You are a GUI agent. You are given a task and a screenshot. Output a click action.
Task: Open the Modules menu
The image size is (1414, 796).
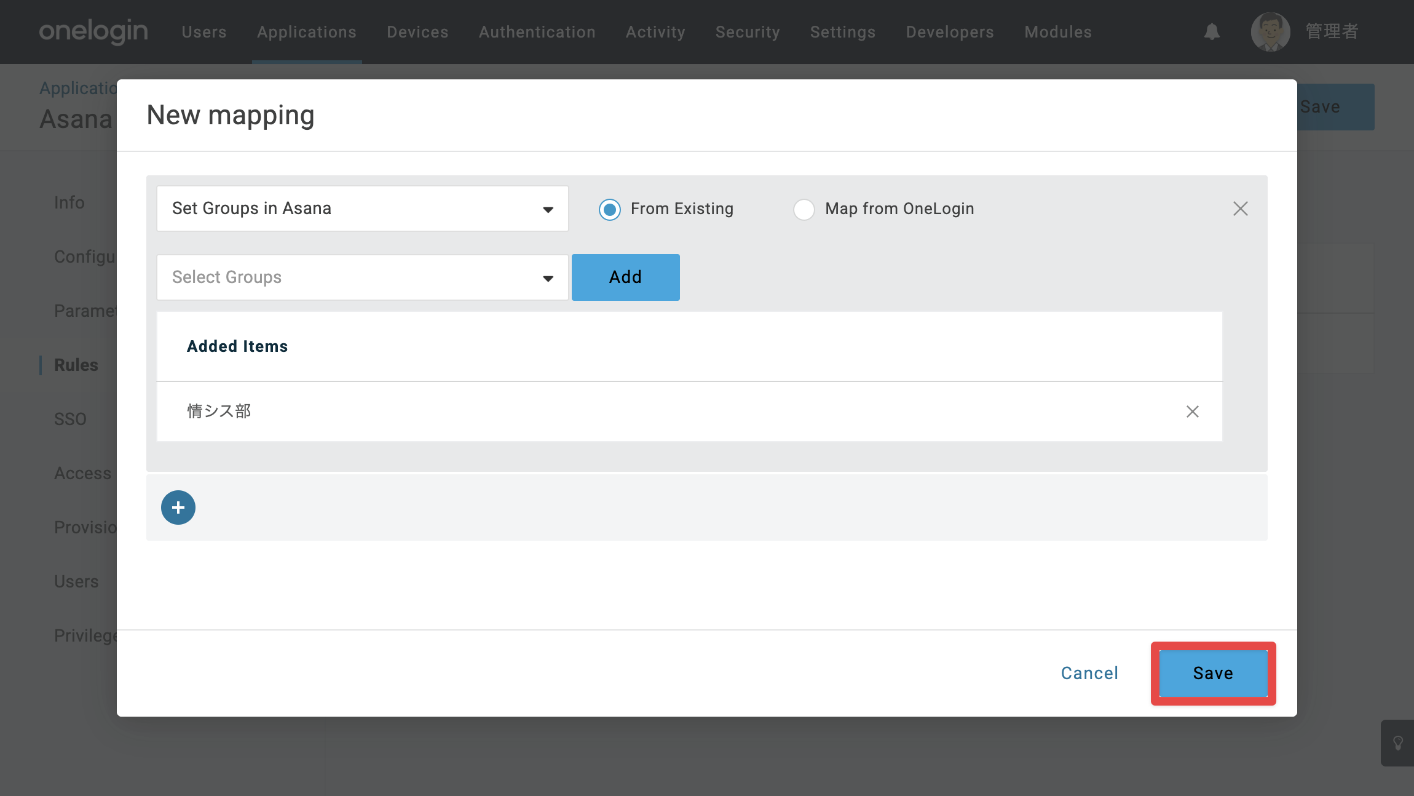click(x=1058, y=32)
